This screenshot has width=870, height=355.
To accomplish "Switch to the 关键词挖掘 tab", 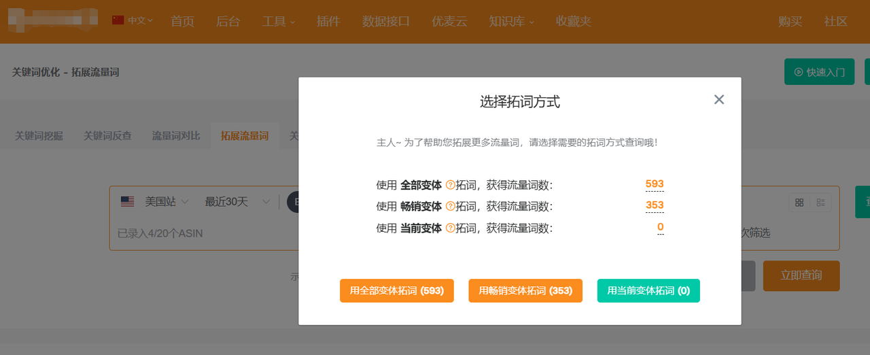I will point(39,136).
